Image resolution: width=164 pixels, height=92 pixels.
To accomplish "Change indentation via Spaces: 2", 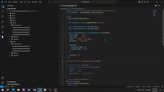I will 138,87.
